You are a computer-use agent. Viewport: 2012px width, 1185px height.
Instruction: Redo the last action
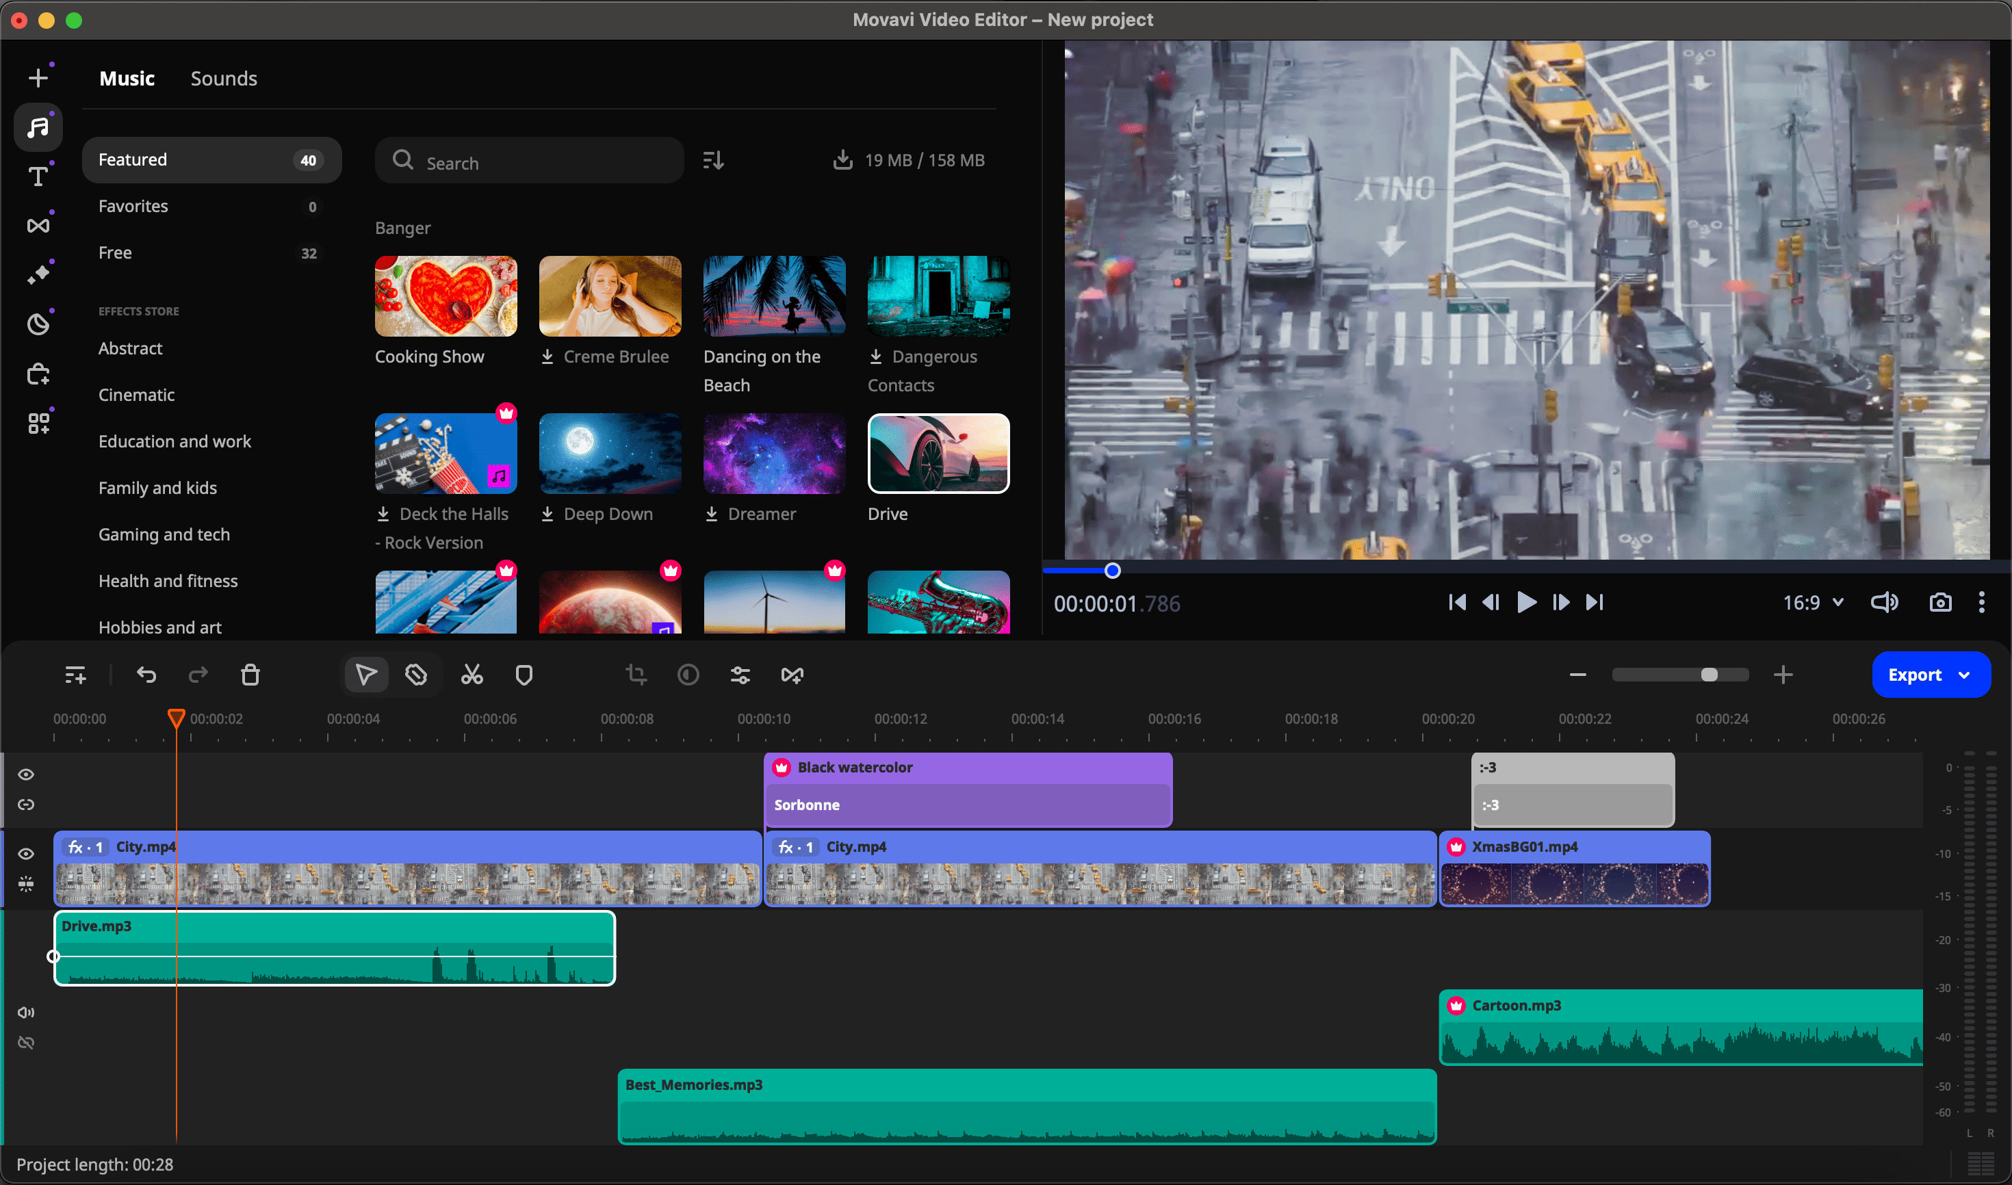[198, 675]
